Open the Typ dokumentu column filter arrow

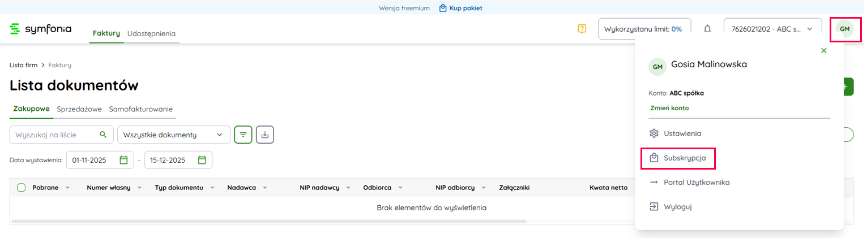click(213, 188)
